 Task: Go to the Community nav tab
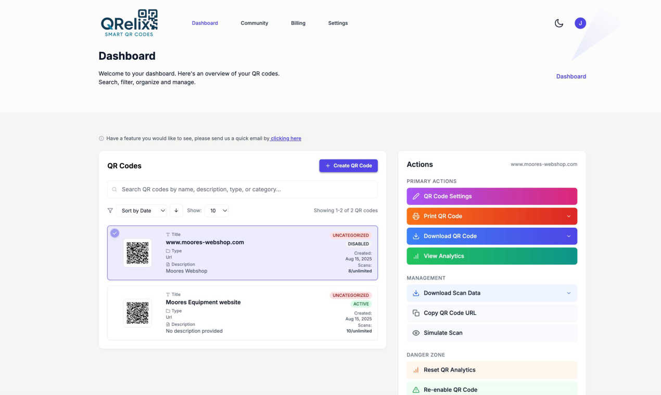254,23
